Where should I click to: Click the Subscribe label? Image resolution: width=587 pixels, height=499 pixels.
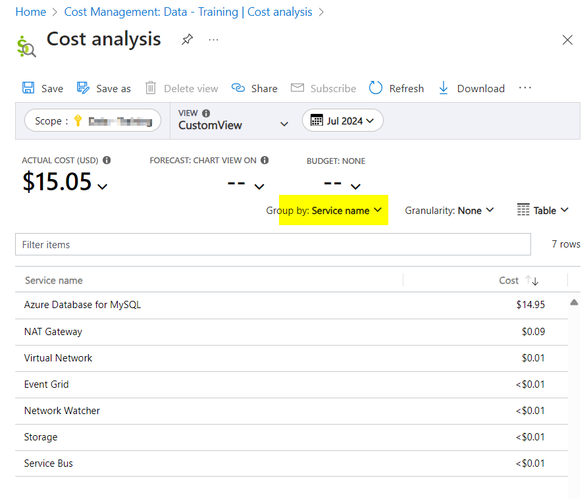[333, 88]
